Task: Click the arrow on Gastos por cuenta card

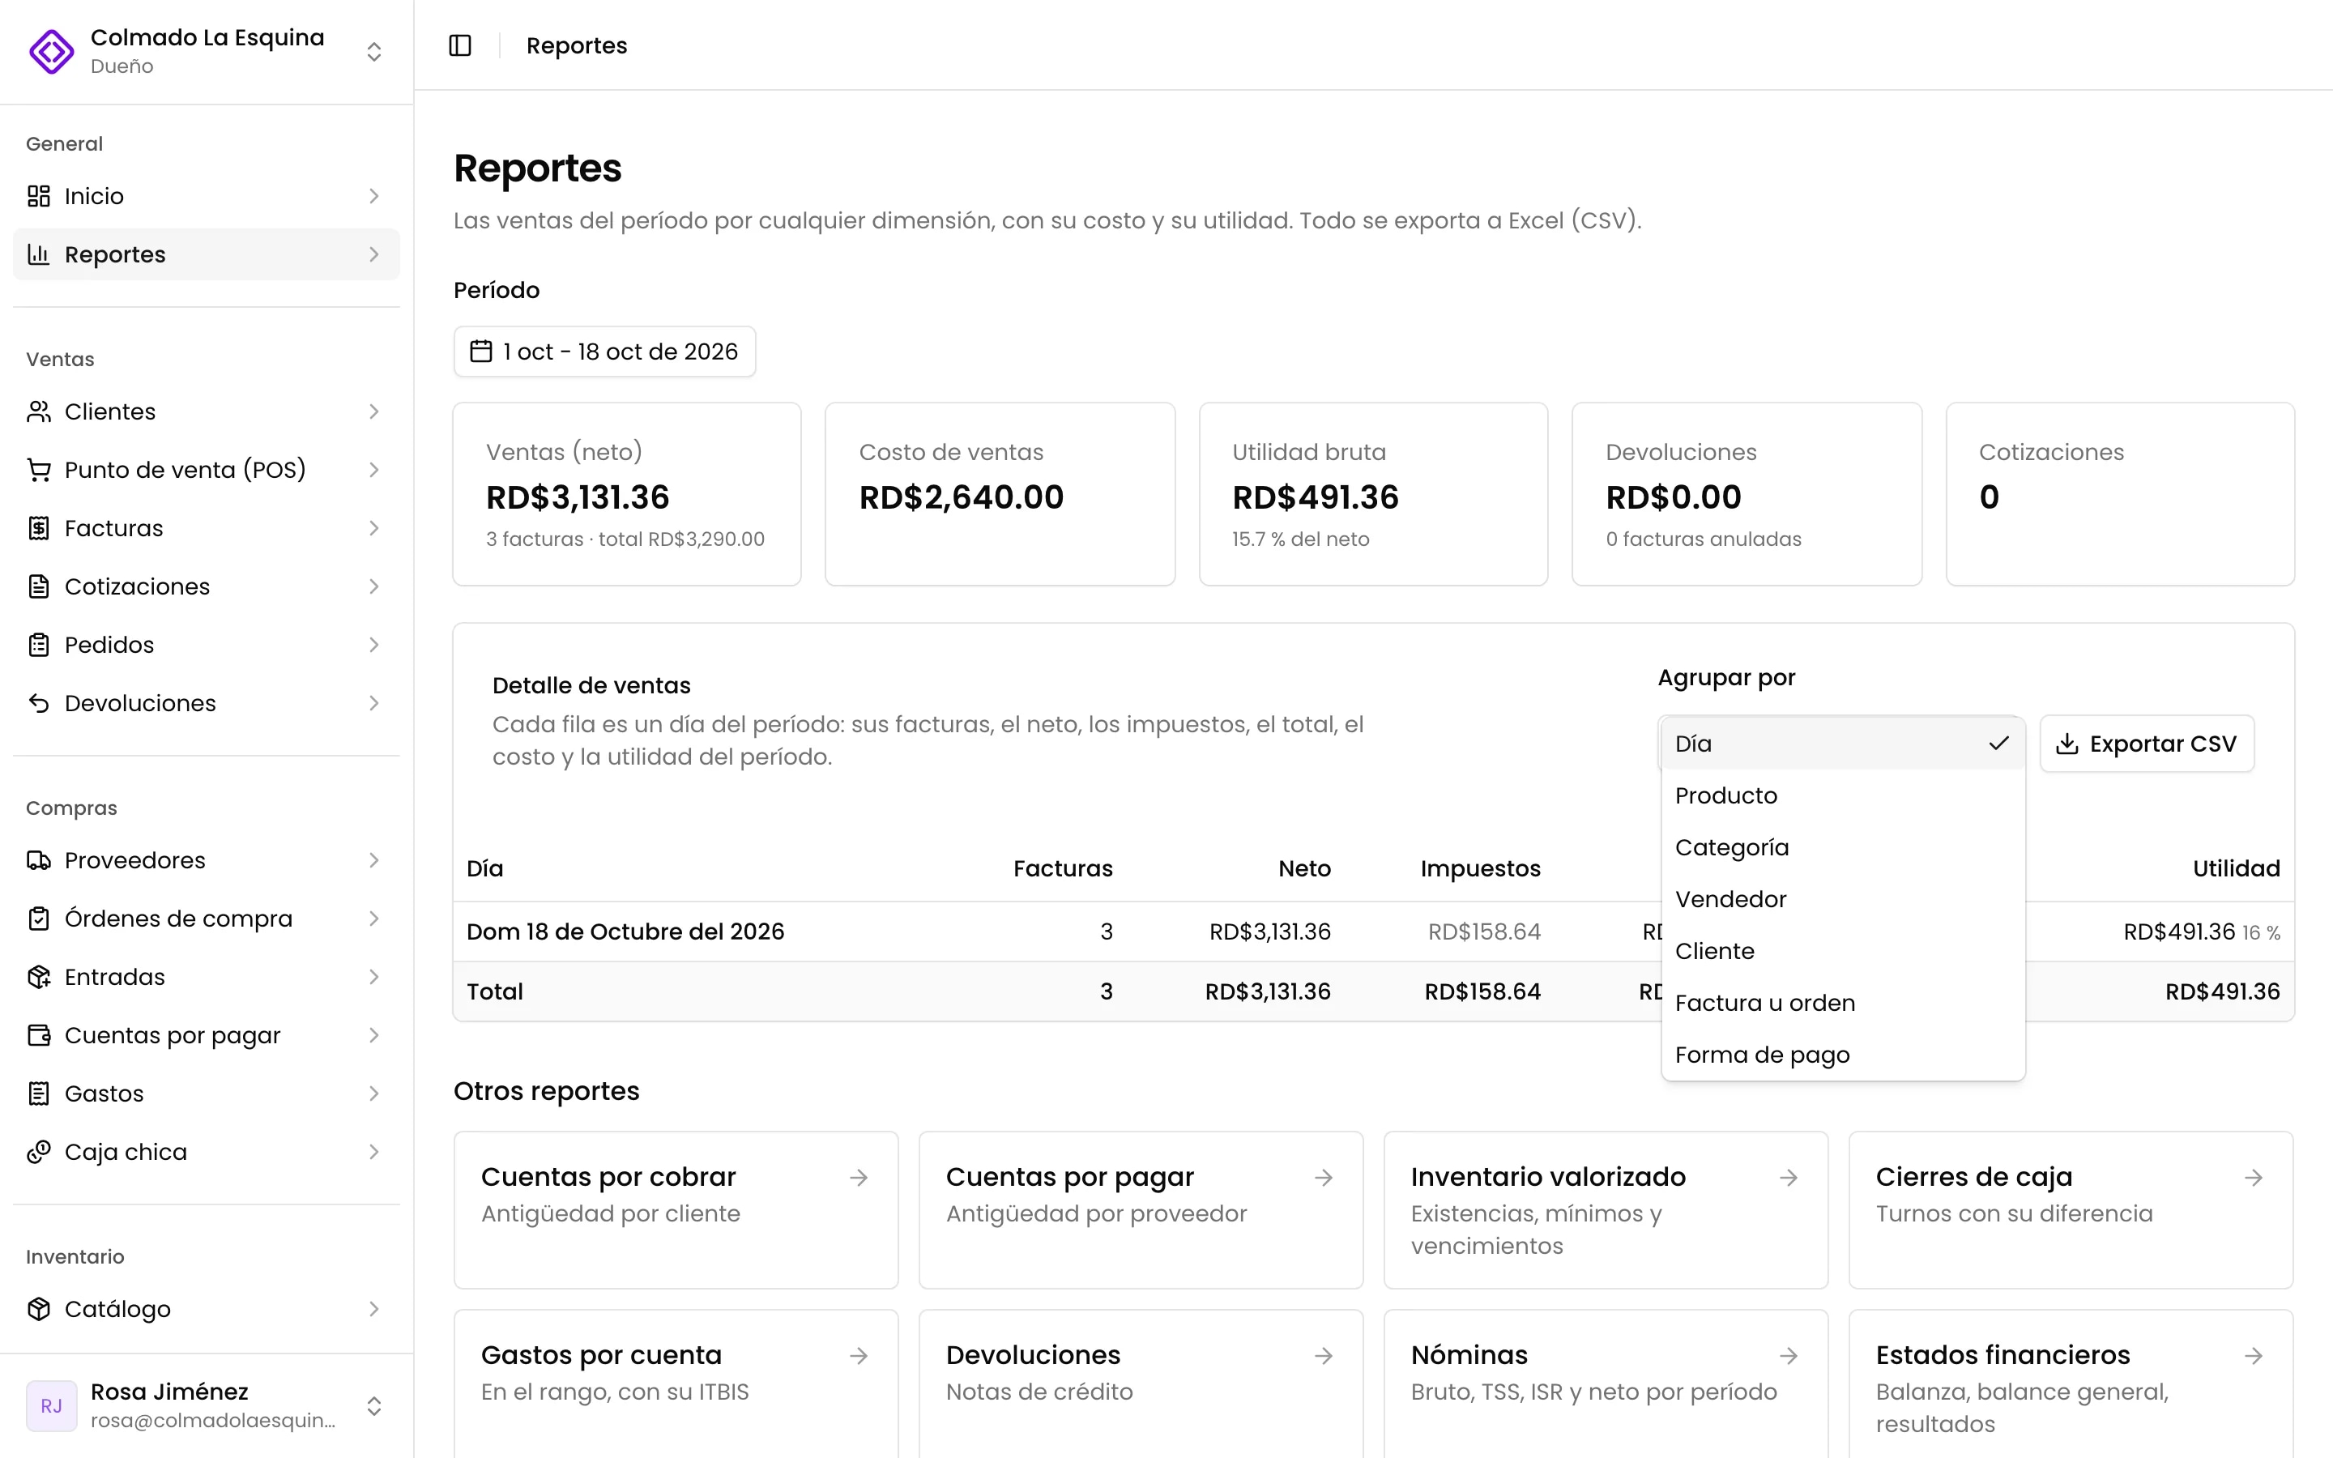Action: click(859, 1356)
